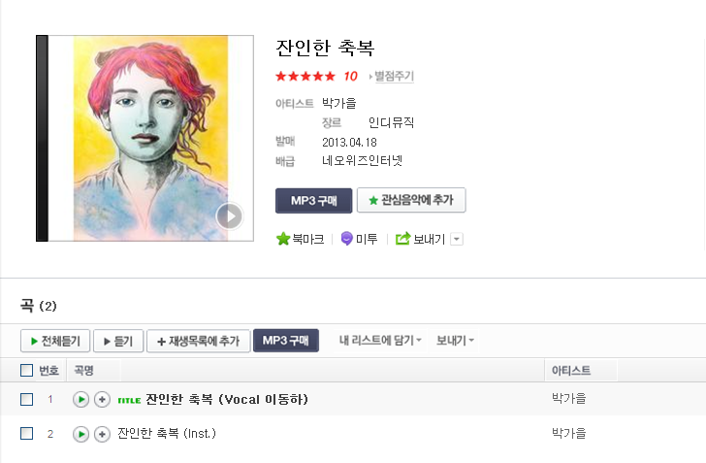Click the five red rating stars

305,76
